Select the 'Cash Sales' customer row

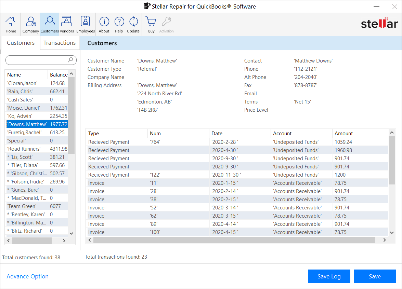pyautogui.click(x=37, y=99)
